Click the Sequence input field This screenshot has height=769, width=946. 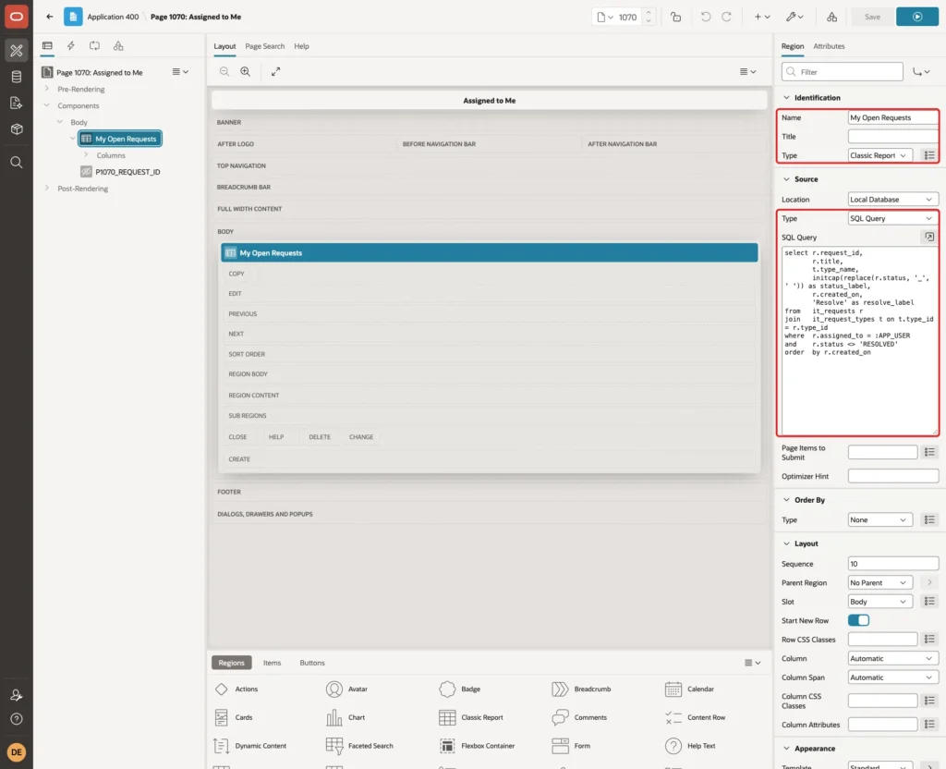click(x=893, y=564)
